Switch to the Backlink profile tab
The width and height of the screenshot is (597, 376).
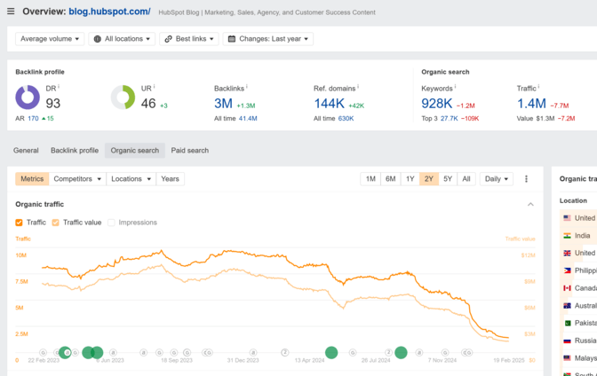(x=75, y=151)
